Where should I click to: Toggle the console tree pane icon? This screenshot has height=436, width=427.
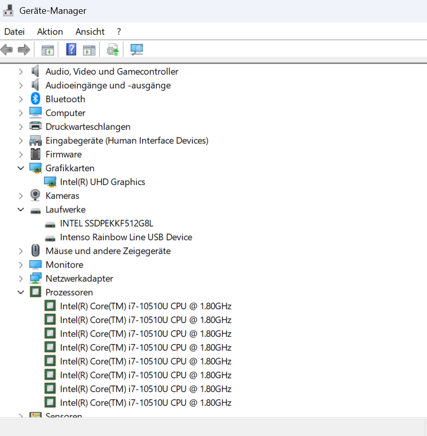click(48, 50)
